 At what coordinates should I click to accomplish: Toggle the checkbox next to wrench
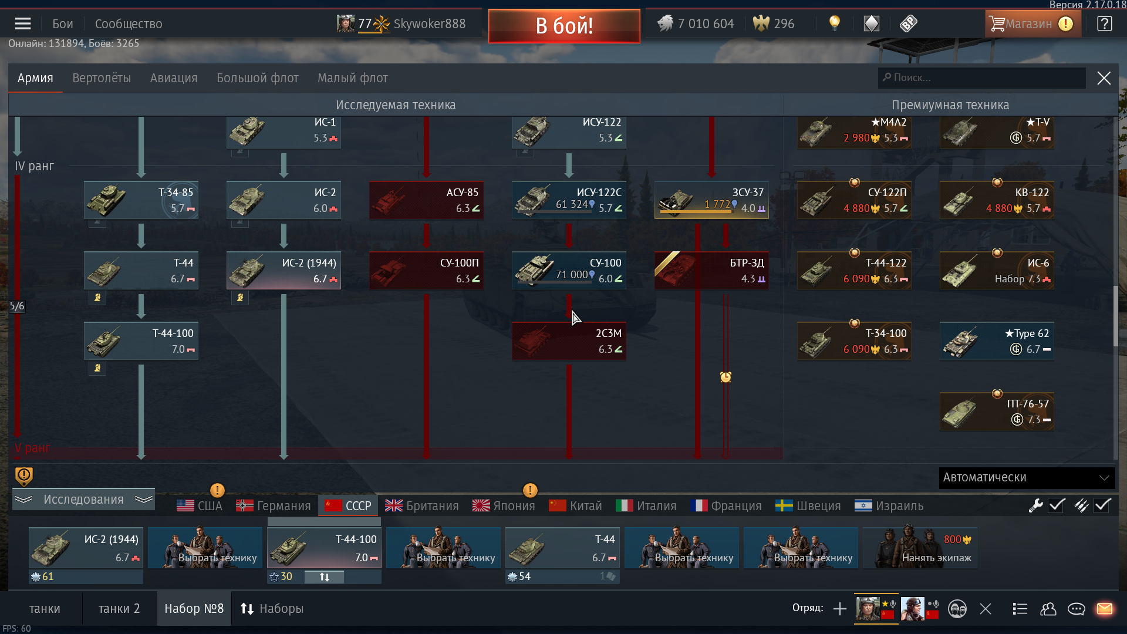[1057, 505]
